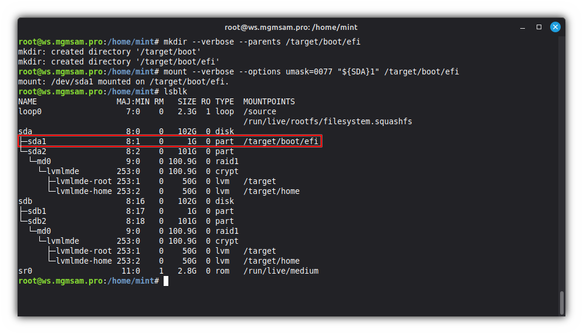The image size is (583, 334).
Task: Click the SIZE column header
Action: 187,101
